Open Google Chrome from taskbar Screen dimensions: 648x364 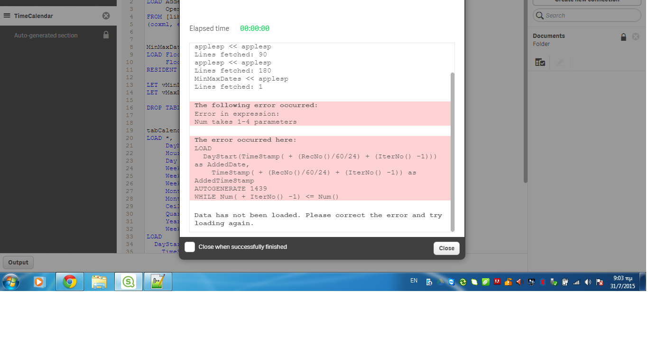pos(70,282)
